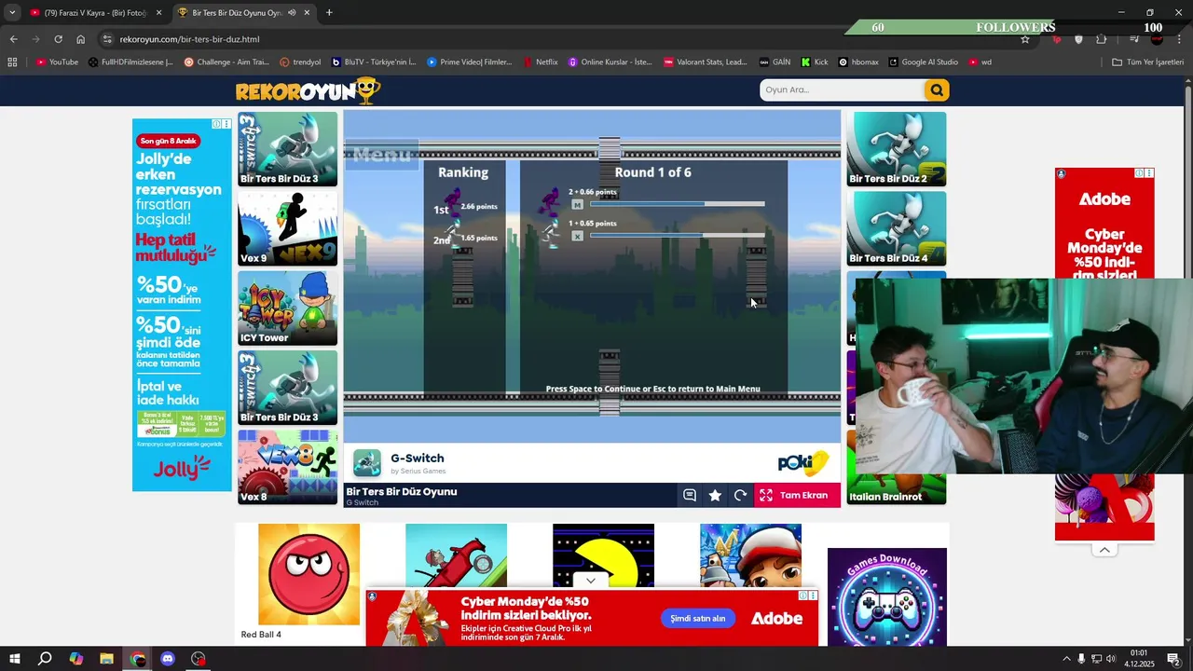Open the Kick bookmark
The width and height of the screenshot is (1193, 671).
click(x=815, y=62)
